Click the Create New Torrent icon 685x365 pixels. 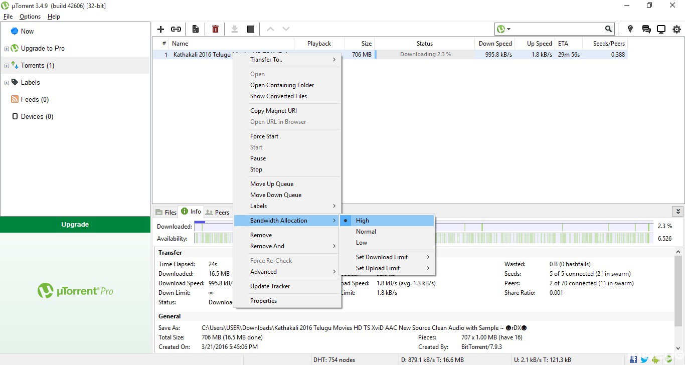click(x=196, y=29)
